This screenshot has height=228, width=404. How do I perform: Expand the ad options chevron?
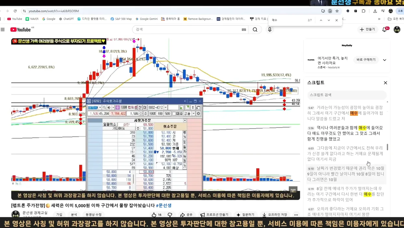coord(385,60)
